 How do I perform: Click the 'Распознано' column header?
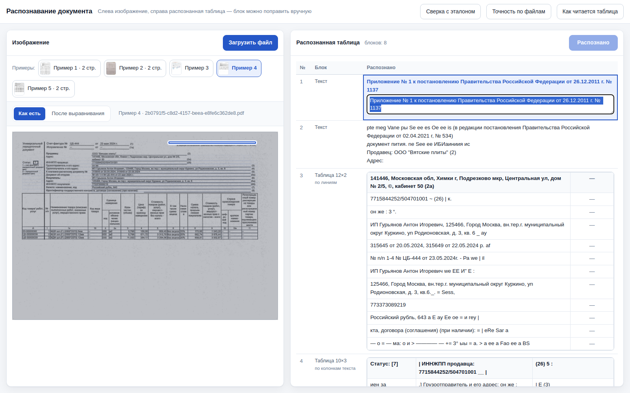(381, 68)
